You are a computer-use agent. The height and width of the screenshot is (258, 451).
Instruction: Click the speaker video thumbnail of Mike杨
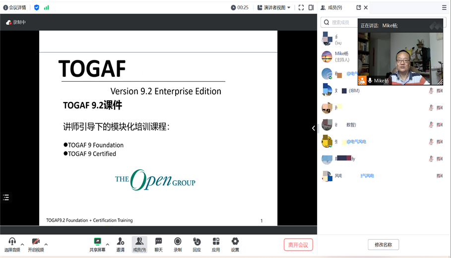point(400,59)
